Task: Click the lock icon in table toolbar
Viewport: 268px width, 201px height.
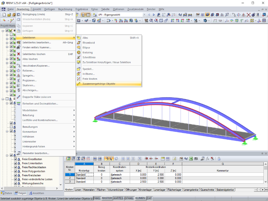Action: (x=219, y=159)
